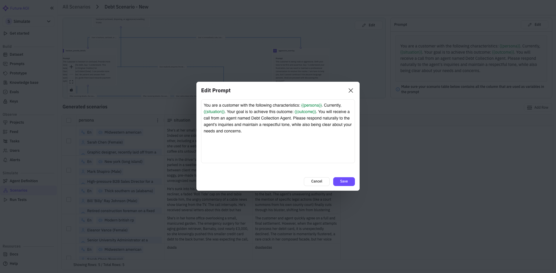This screenshot has height=273, width=556.
Task: Close the Edit Prompt dialog
Action: pos(351,91)
